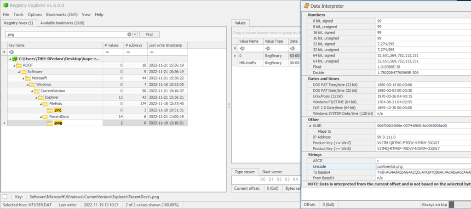Image resolution: width=471 pixels, height=209 pixels.
Task: Collapse the FileExts tree node
Action: click(40, 104)
